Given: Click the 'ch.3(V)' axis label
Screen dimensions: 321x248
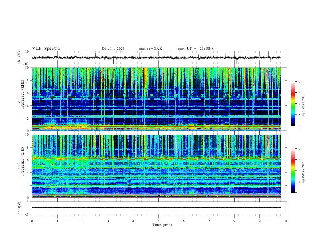Looking at the screenshot, I should pos(19,208).
